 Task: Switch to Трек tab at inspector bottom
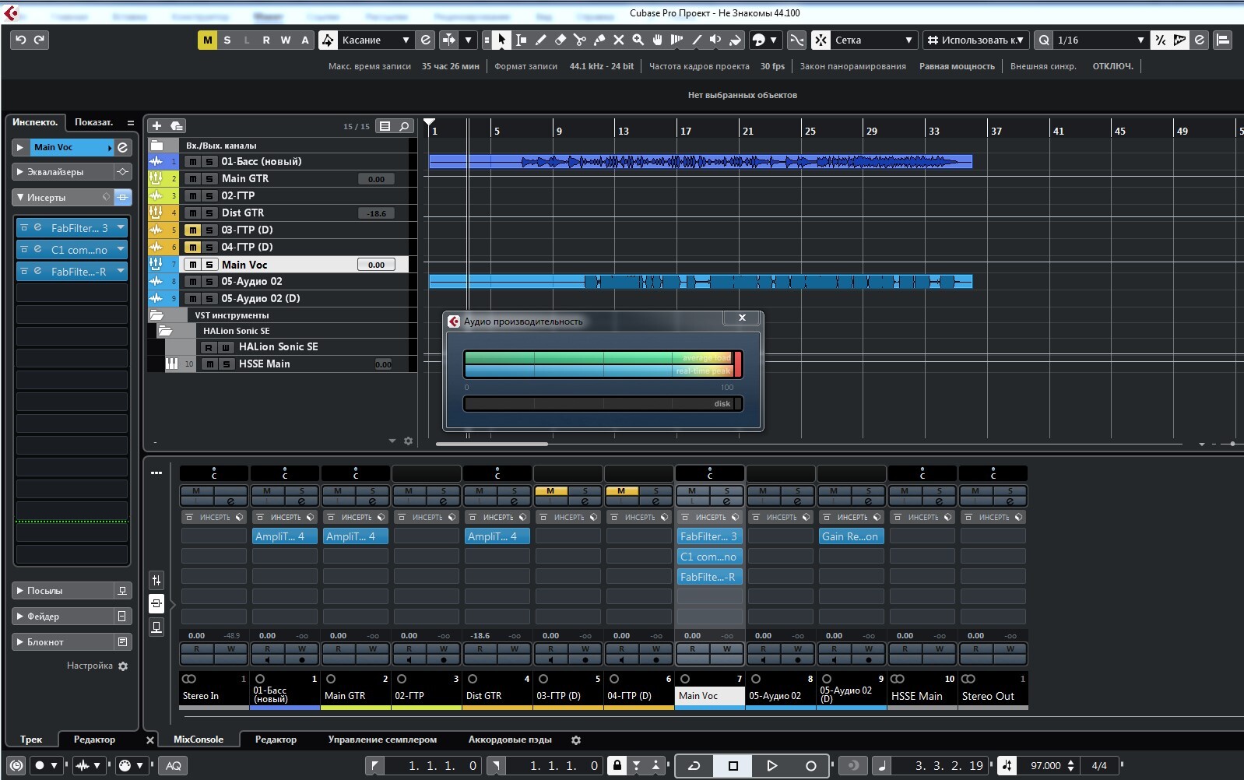[x=31, y=740]
